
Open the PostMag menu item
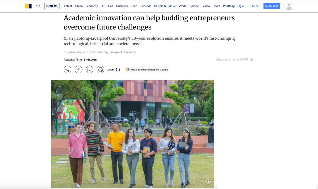(229, 6)
